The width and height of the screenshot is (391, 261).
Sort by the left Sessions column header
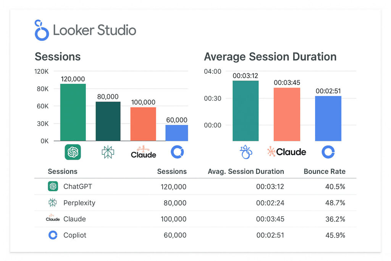(x=63, y=172)
